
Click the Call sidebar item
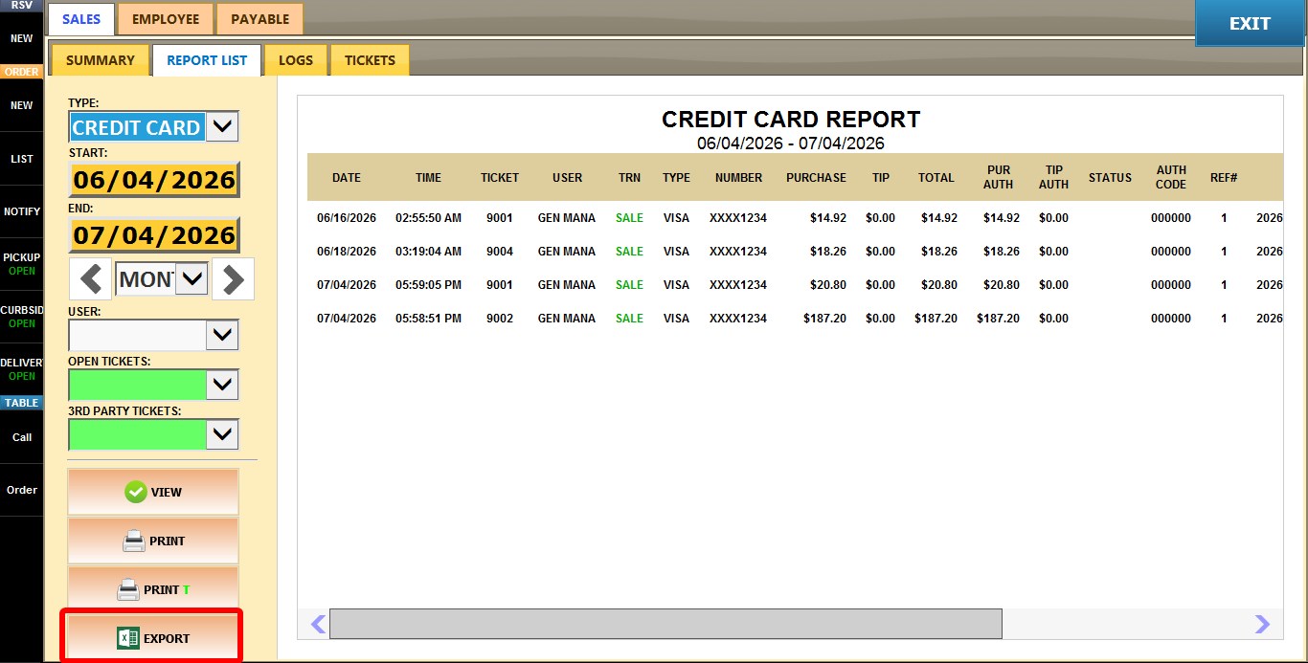pos(21,437)
